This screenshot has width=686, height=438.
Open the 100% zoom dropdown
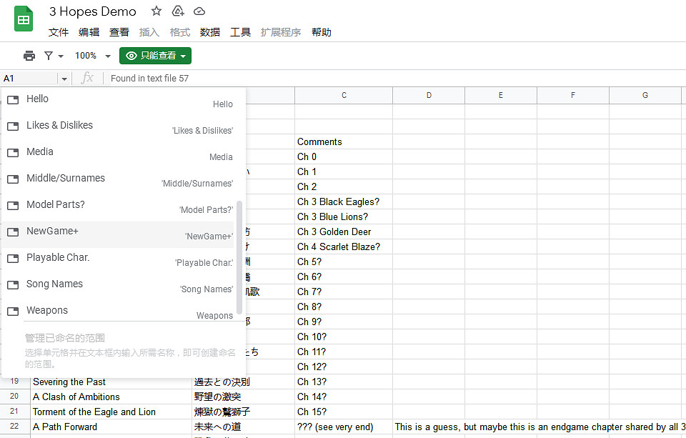pos(93,56)
